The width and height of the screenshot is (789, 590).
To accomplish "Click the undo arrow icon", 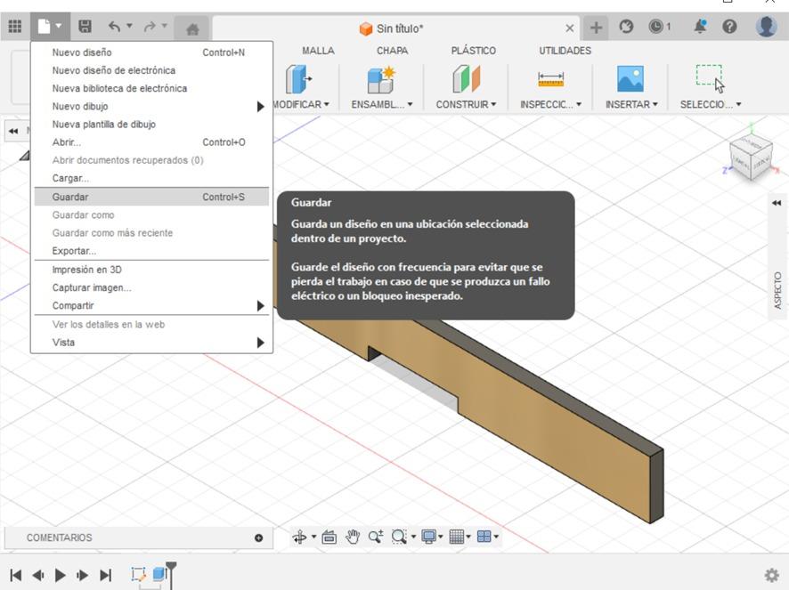I will pyautogui.click(x=115, y=26).
